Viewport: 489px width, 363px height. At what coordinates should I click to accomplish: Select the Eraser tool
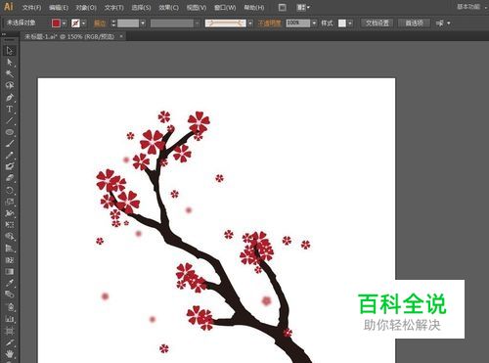(10, 178)
